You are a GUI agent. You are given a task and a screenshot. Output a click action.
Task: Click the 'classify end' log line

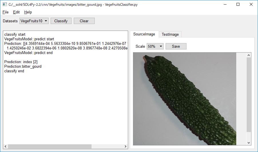pos(14,71)
